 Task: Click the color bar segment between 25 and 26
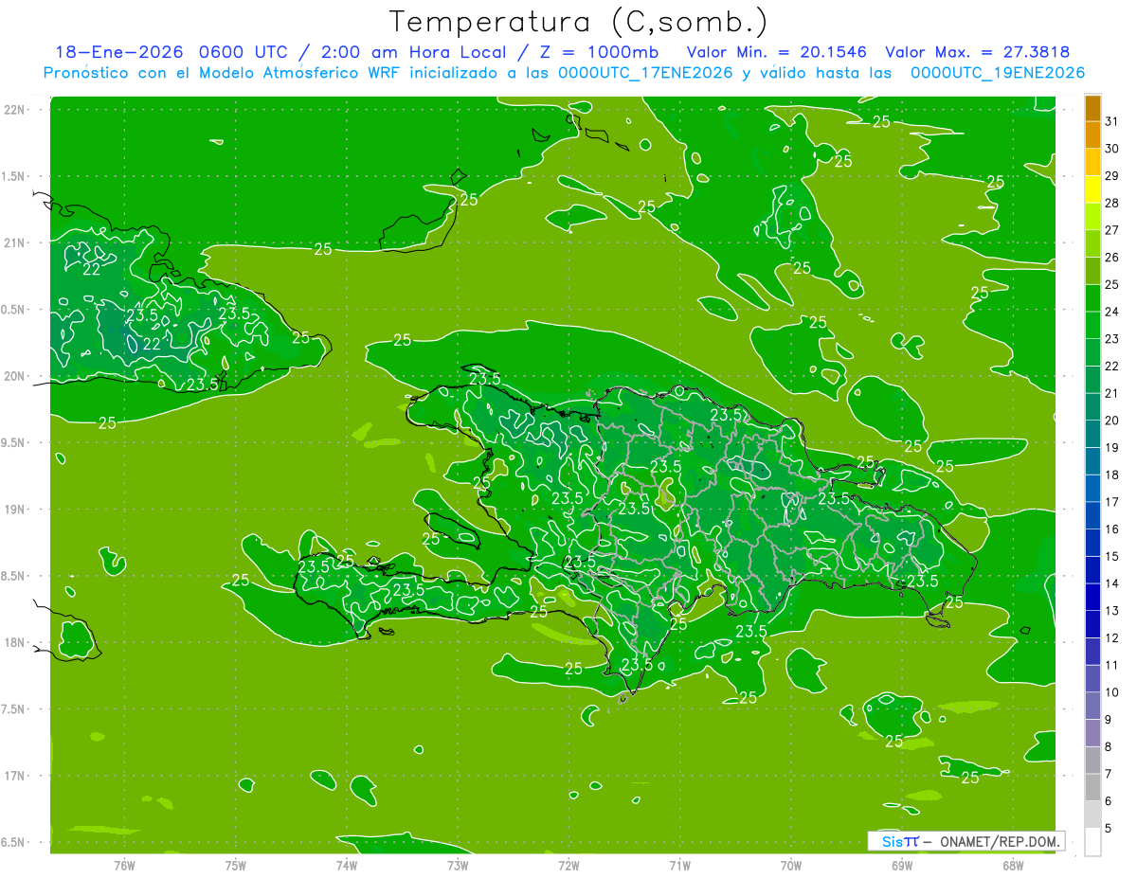(1092, 271)
